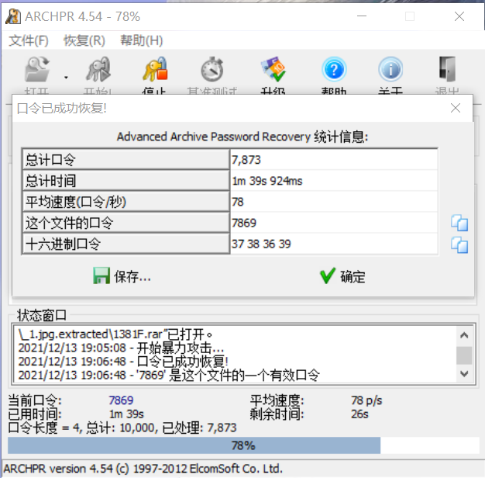Image resolution: width=485 pixels, height=478 pixels.
Task: Click the current password value 7869 in blue
Action: pos(121,400)
